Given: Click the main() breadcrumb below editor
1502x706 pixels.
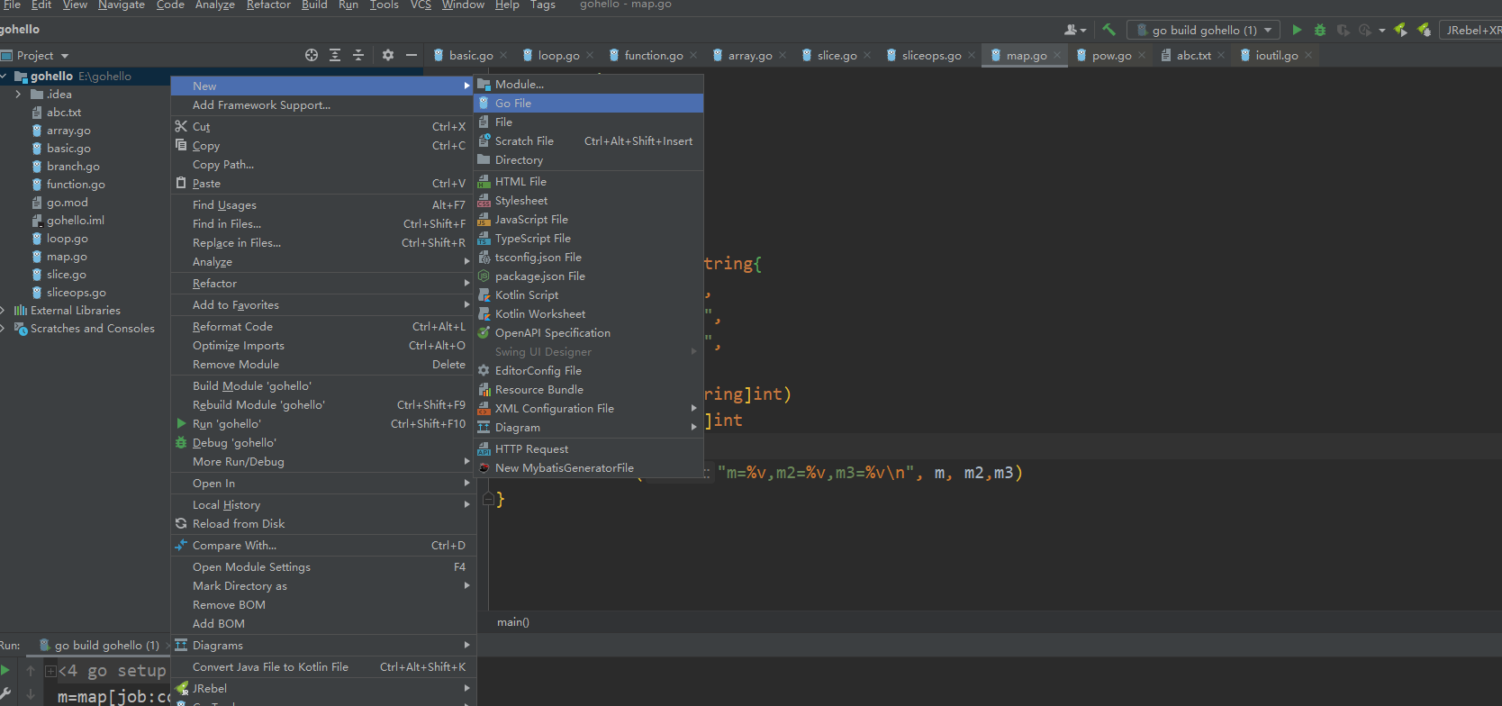Looking at the screenshot, I should pyautogui.click(x=513, y=622).
